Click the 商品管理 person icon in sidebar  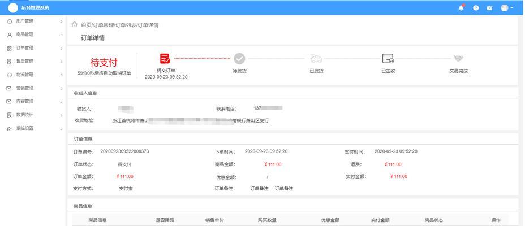(10, 34)
